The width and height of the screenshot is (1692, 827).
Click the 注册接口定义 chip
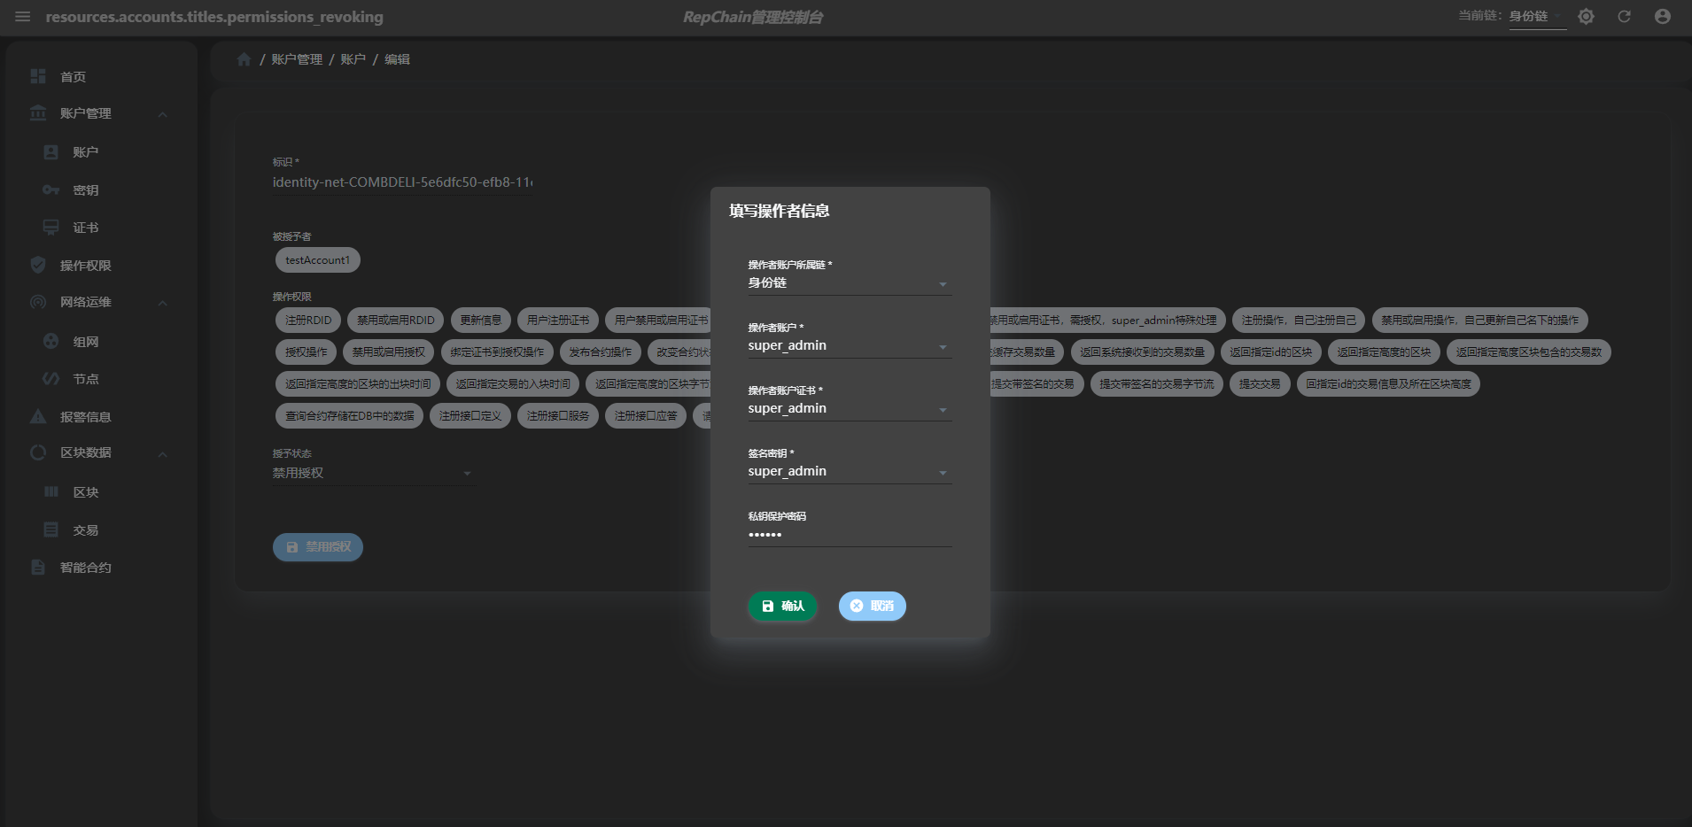(470, 416)
